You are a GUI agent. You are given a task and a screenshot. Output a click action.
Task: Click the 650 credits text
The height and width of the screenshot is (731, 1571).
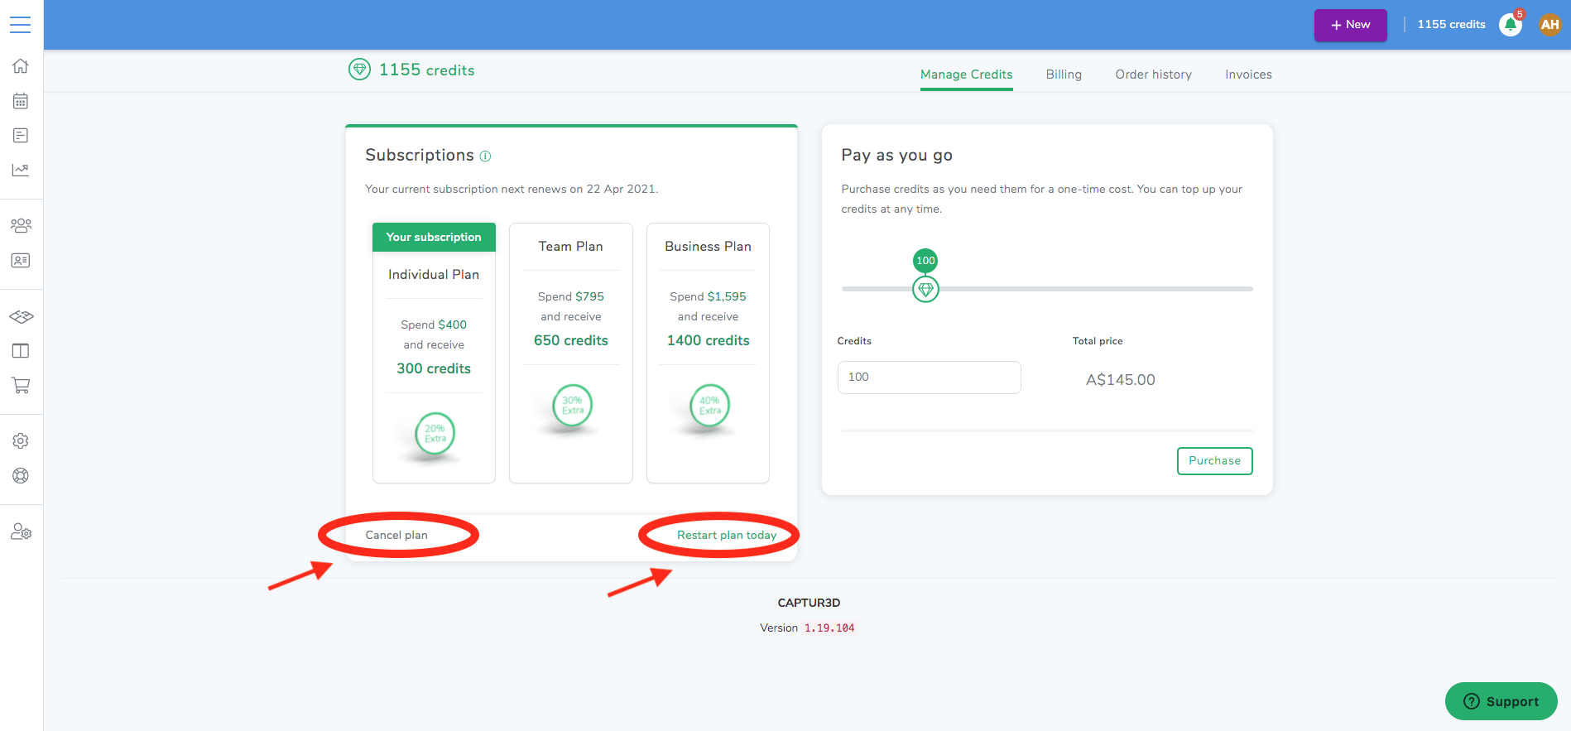click(x=571, y=341)
